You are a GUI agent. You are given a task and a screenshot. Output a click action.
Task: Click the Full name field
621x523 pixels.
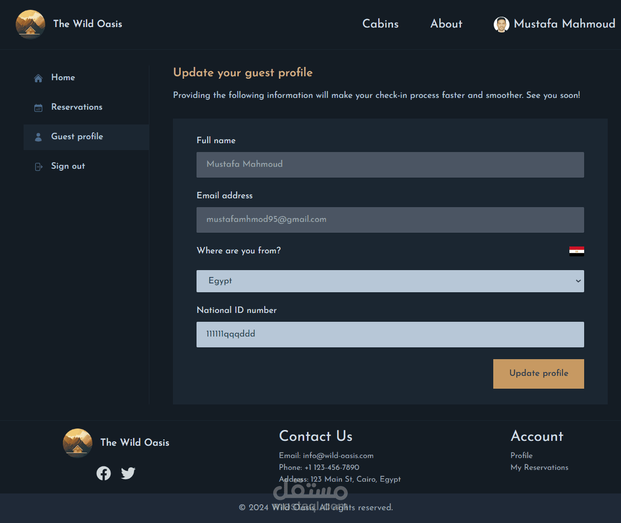[390, 165]
